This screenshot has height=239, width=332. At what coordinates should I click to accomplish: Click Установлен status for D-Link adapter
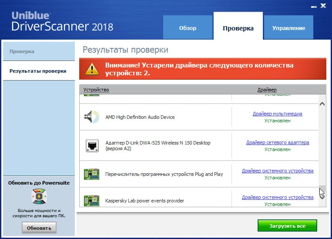(277, 149)
